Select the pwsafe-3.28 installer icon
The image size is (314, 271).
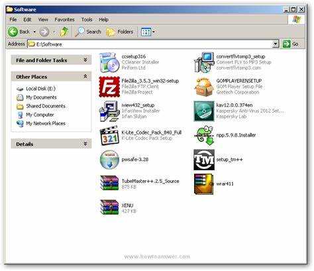[x=109, y=160]
